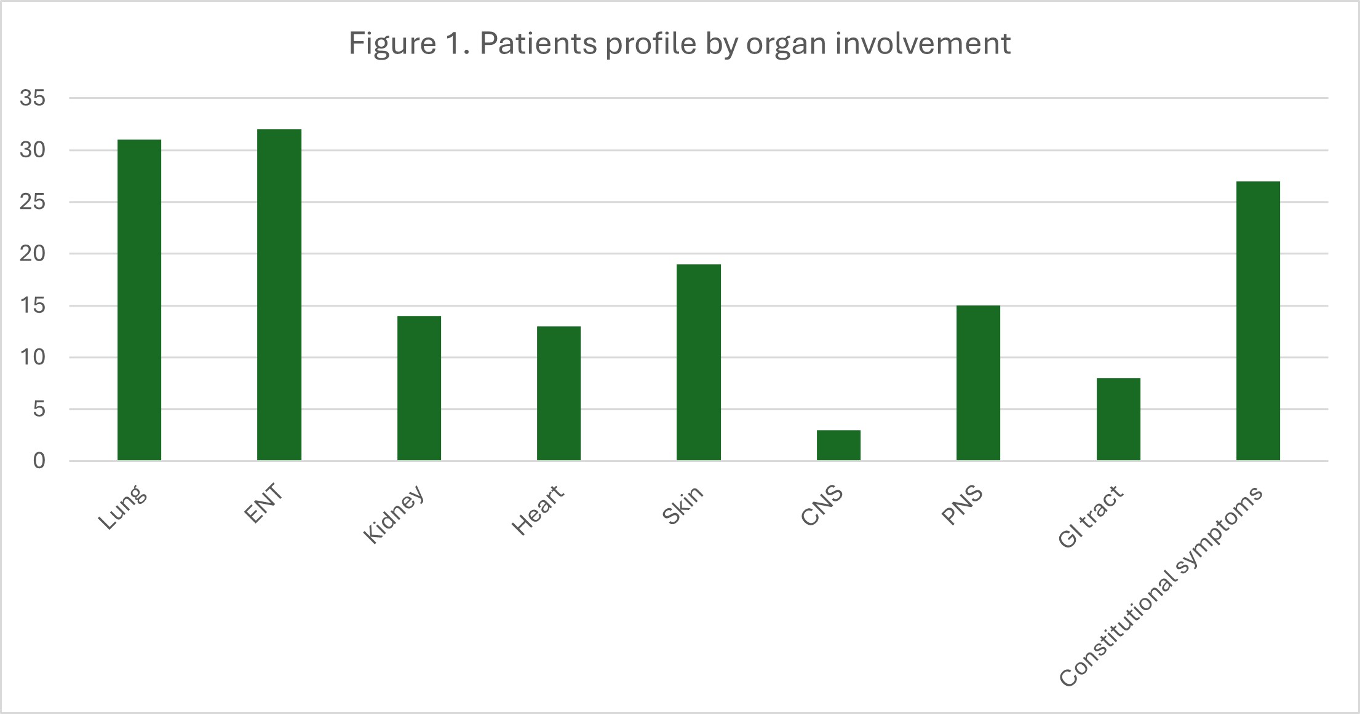Screen dimensions: 1360x714
Task: Click the ENT bar
Action: point(279,295)
